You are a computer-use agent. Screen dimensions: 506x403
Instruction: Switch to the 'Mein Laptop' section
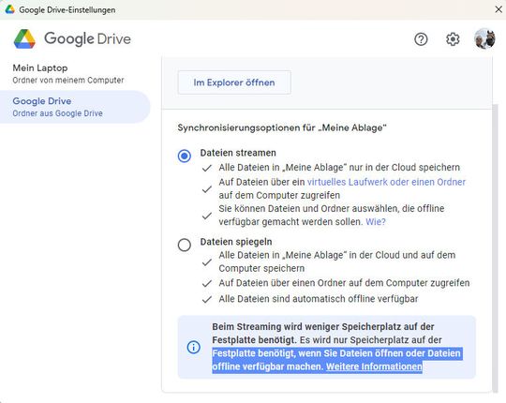click(x=75, y=74)
